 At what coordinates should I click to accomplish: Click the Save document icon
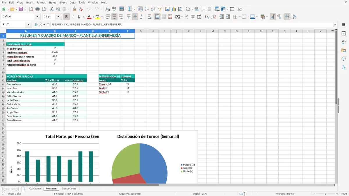[20, 9]
